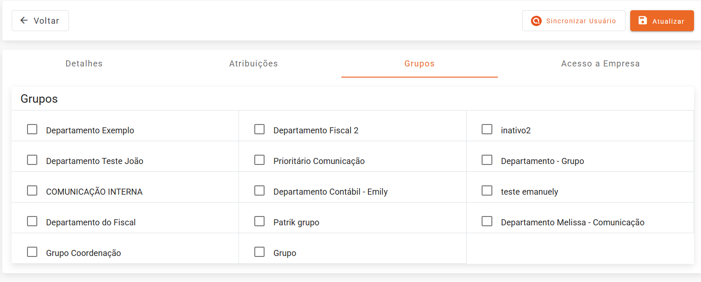Check the COMUNICAÇÃO INTERNA checkbox
701x282 pixels.
tap(32, 190)
